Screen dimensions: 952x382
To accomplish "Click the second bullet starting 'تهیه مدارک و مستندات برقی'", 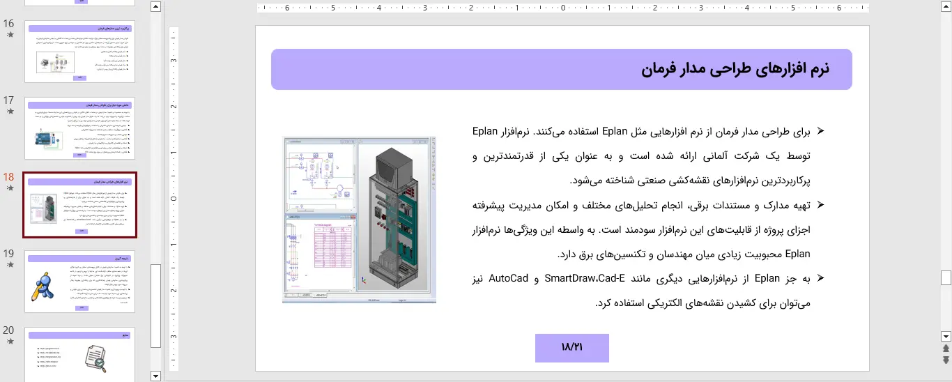I will click(643, 229).
